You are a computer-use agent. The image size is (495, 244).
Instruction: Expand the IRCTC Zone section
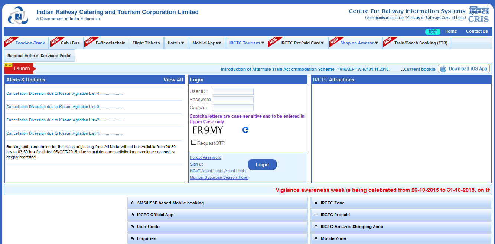click(x=332, y=203)
